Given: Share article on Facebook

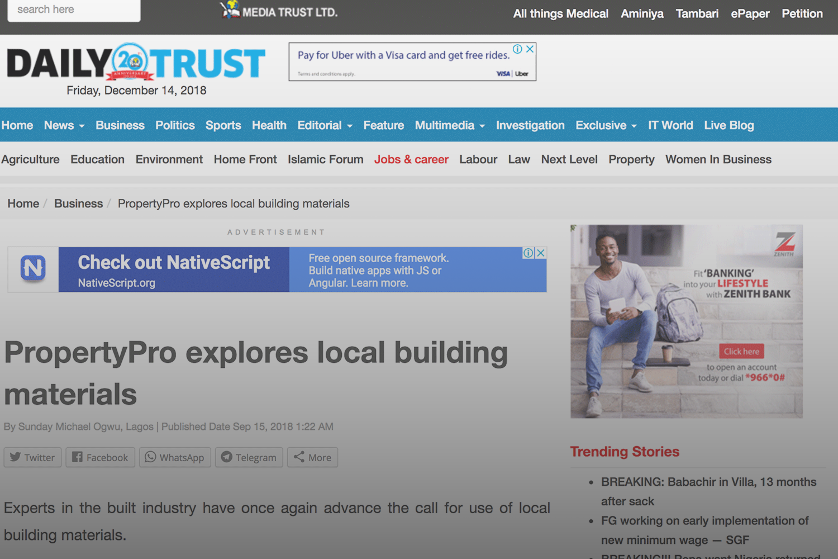Looking at the screenshot, I should pyautogui.click(x=101, y=457).
